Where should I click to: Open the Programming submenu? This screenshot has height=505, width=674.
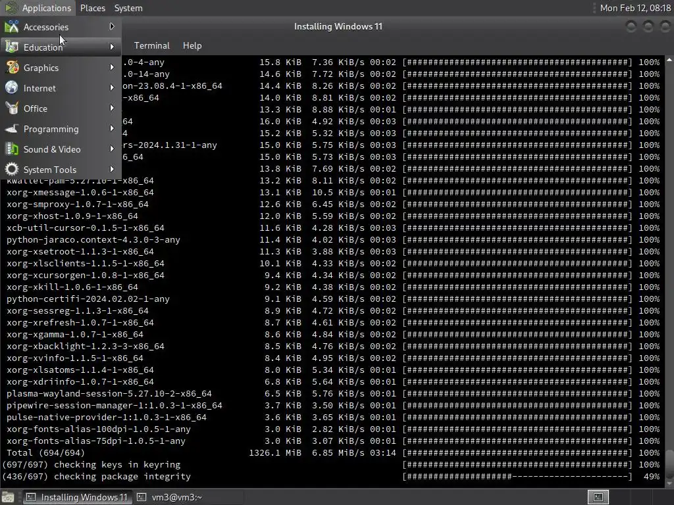61,129
